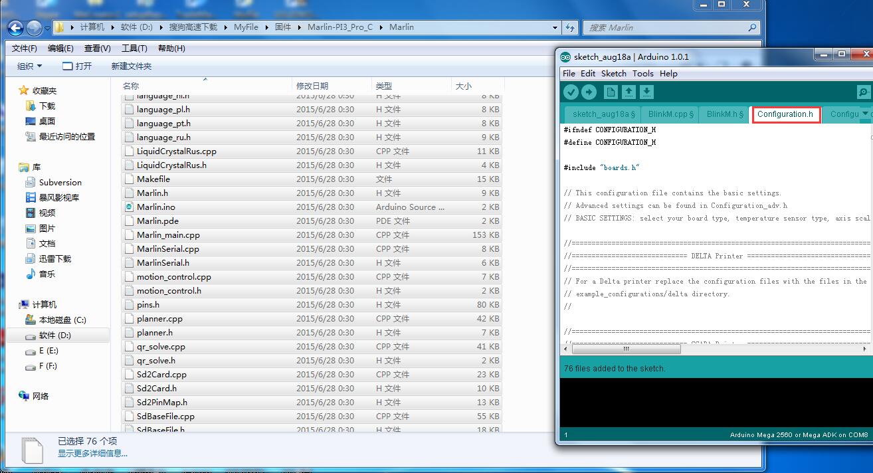The width and height of the screenshot is (873, 473).
Task: Expand the breadcrumb arrow after 固件
Action: (x=299, y=27)
